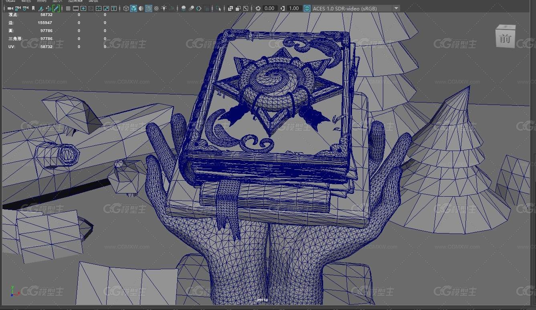Click the gamma value field showing 1.00

tap(294, 8)
